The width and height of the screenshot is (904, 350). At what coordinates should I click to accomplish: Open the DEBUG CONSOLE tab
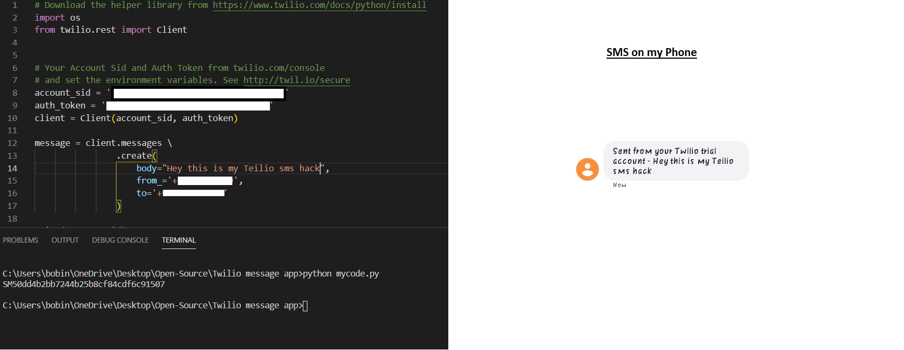pos(120,240)
